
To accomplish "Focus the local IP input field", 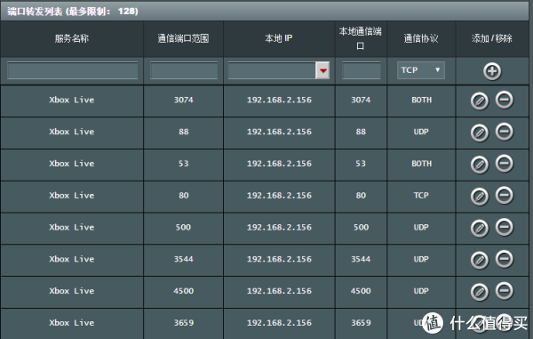I will click(272, 70).
